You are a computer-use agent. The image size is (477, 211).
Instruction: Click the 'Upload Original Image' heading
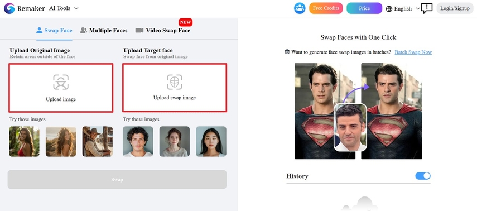click(40, 50)
